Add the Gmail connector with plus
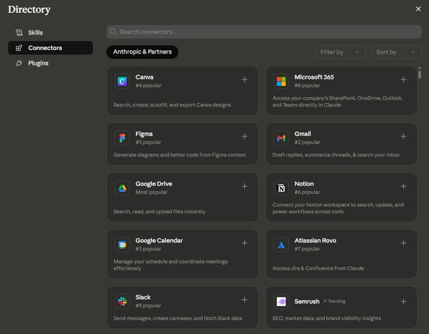Viewport: 429px width, 334px height. coord(403,136)
